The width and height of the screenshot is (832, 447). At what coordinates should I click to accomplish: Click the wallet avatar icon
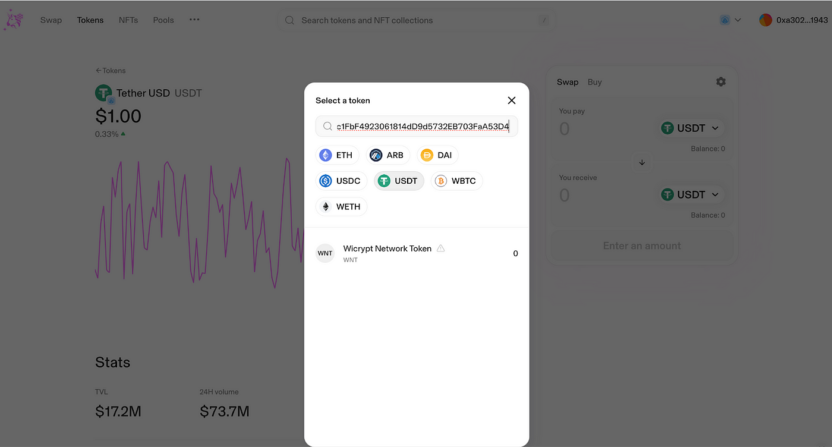click(x=765, y=20)
